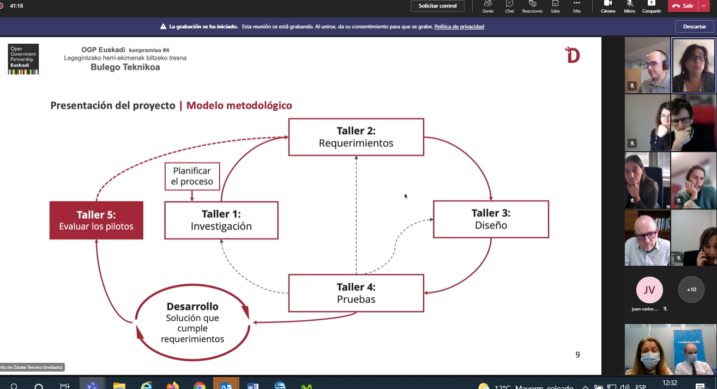The width and height of the screenshot is (717, 389).
Task: Select the JV participant avatar
Action: (649, 290)
